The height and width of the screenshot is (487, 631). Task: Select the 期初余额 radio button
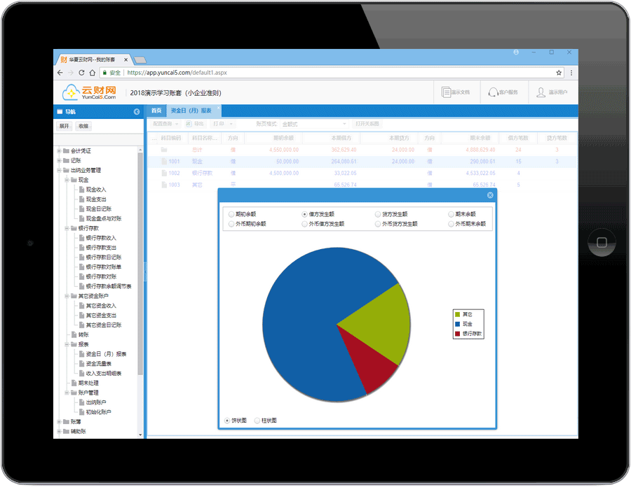(231, 214)
